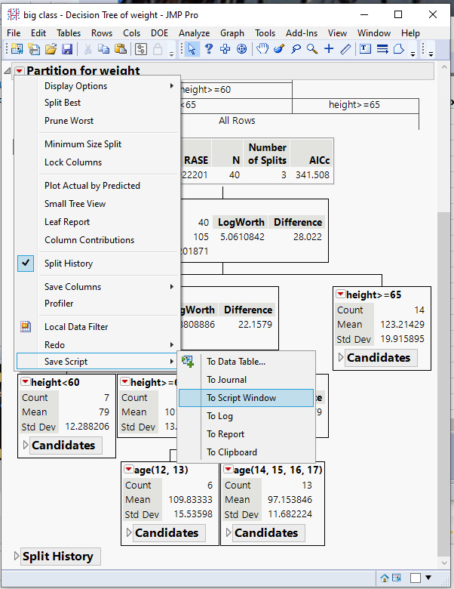
Task: Open the Save Columns submenu
Action: pyautogui.click(x=98, y=287)
